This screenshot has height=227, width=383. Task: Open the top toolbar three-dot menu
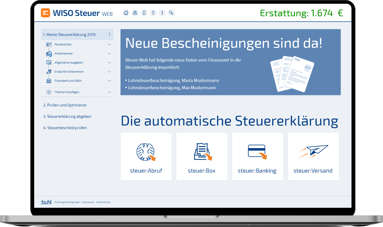tap(162, 13)
